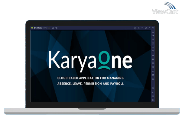Screen dimensions: 182x125
Task: Click the circular icon below the hexagon
Action: [153, 79]
